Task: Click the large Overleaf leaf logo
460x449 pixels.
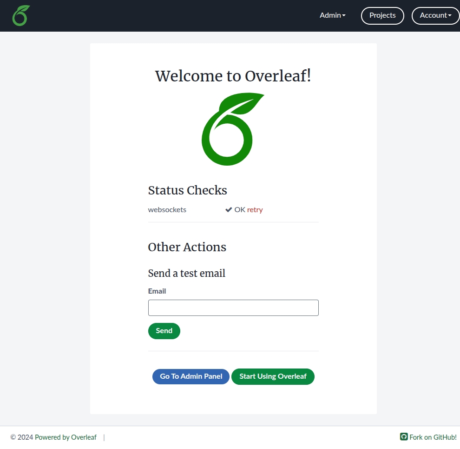Action: click(x=233, y=129)
